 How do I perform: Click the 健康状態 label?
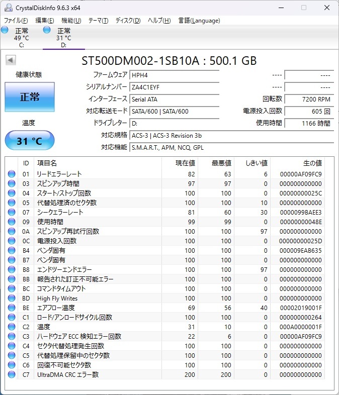pyautogui.click(x=29, y=74)
